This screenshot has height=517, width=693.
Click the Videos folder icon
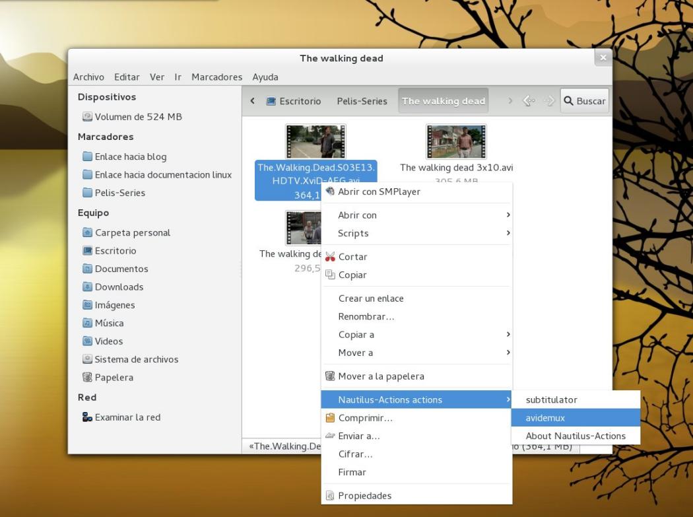pos(88,341)
